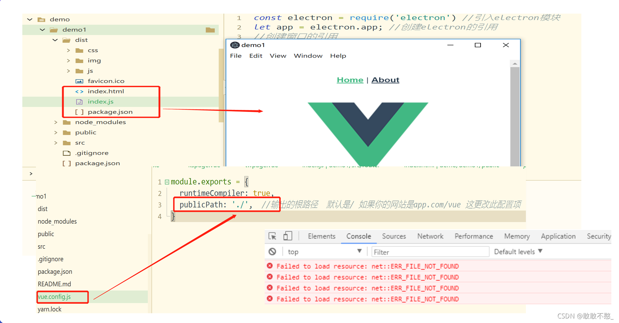Open the Edit menu in demo1 window
Image resolution: width=619 pixels, height=323 pixels.
pos(256,56)
